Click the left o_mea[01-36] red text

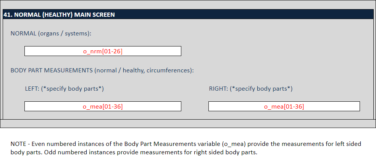[x=103, y=107]
